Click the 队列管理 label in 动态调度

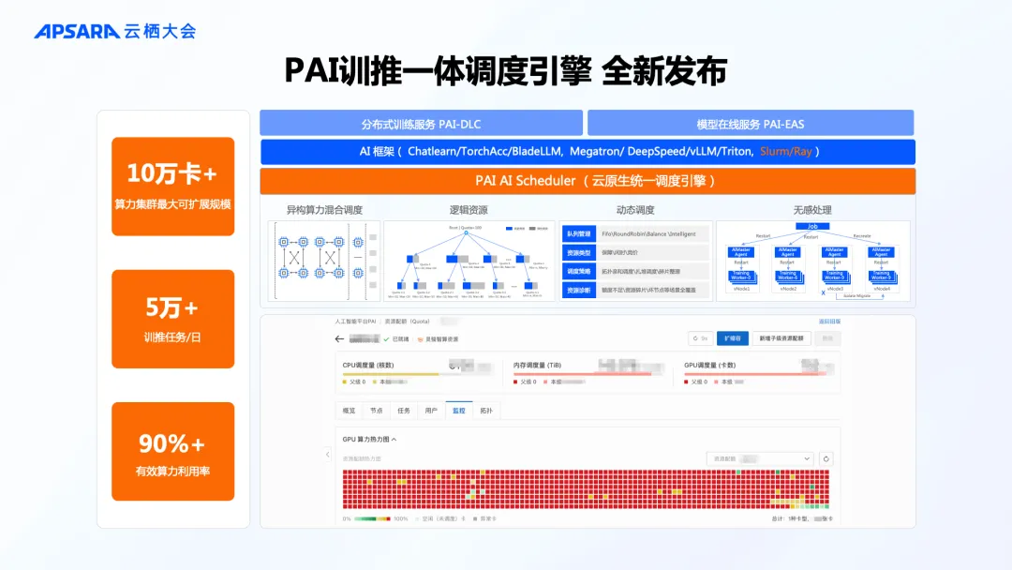(578, 234)
